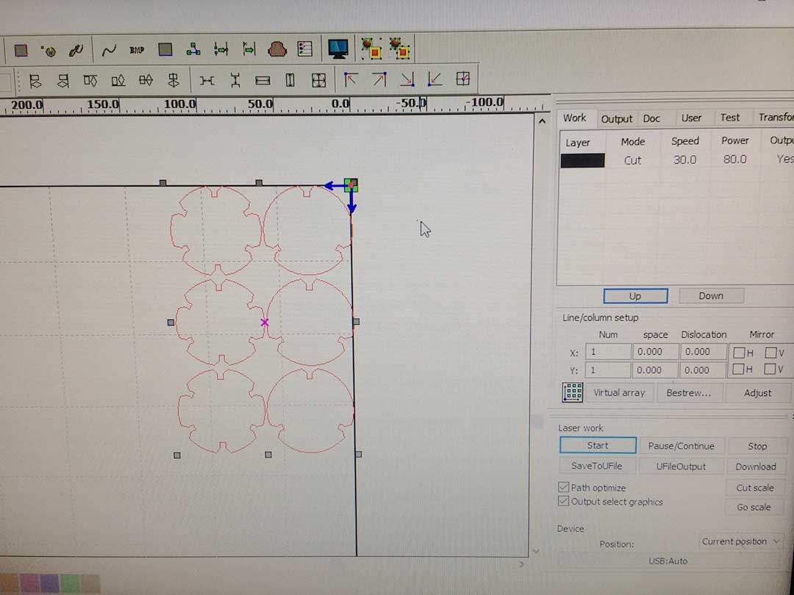
Task: Click the last red-ball yellow-square icon
Action: [399, 48]
